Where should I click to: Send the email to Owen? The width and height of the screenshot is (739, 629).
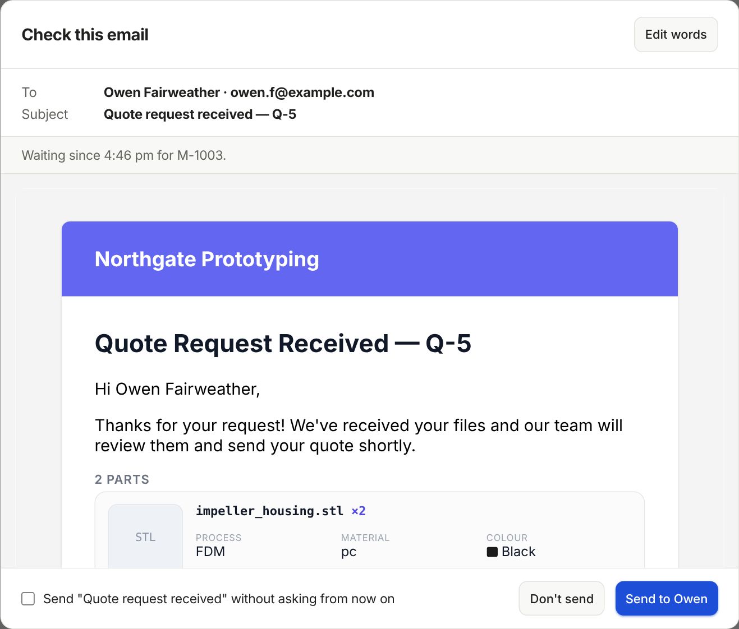pos(667,599)
